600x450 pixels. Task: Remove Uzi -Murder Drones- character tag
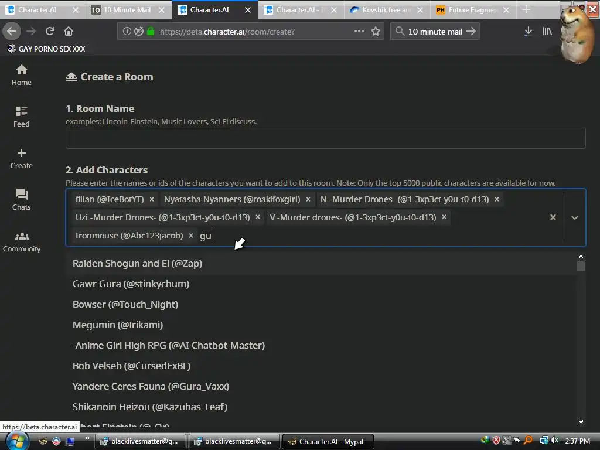click(258, 217)
